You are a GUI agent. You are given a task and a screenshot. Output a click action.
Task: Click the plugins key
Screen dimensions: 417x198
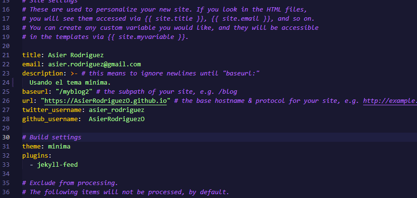tap(35, 156)
